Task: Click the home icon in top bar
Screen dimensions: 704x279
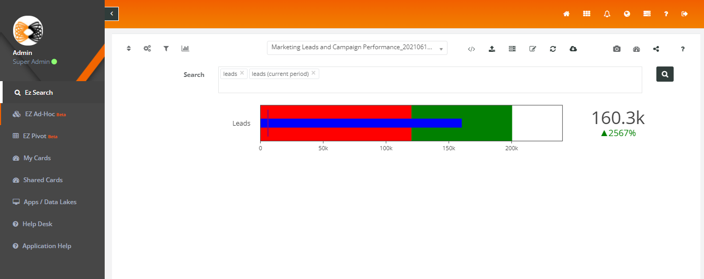Action: 566,14
